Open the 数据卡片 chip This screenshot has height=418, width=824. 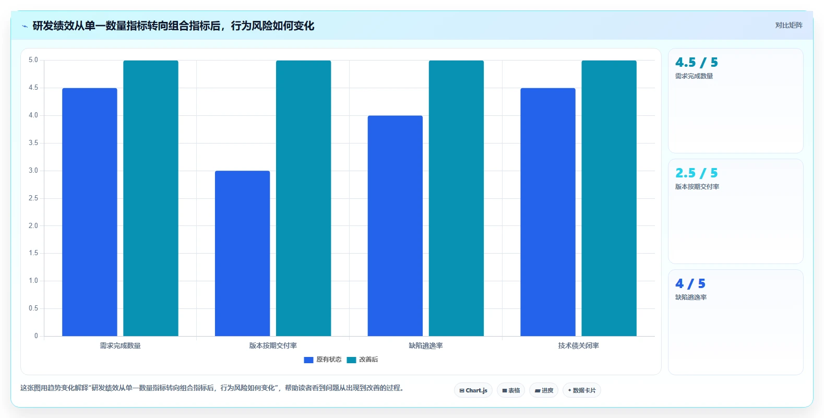(582, 390)
